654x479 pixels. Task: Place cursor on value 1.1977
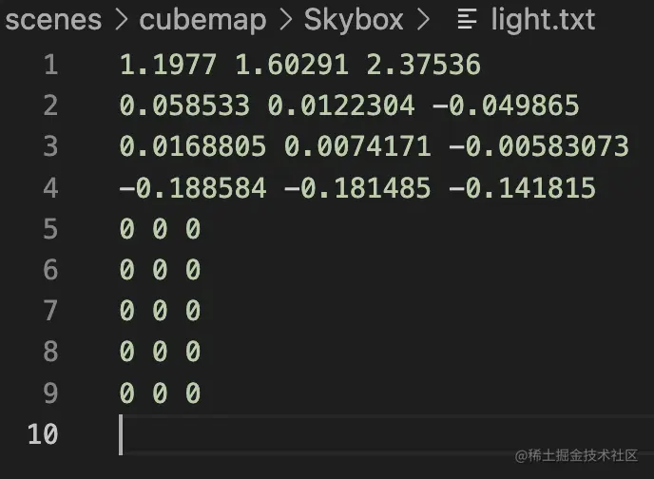pos(168,65)
